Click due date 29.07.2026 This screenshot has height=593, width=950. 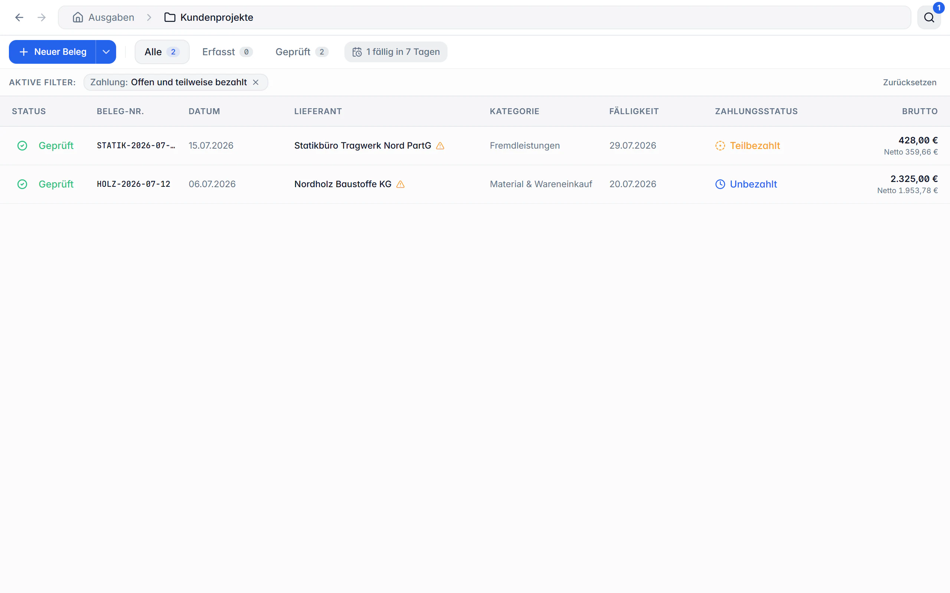(632, 146)
